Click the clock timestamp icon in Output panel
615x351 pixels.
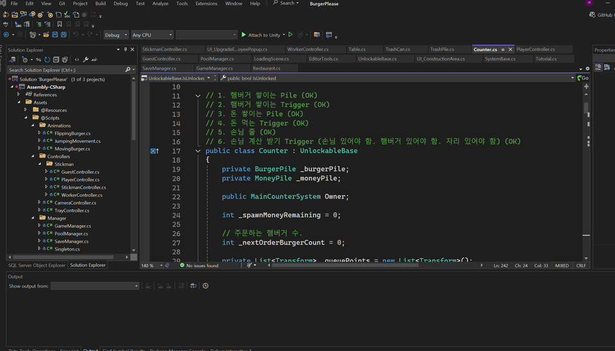[x=206, y=286]
